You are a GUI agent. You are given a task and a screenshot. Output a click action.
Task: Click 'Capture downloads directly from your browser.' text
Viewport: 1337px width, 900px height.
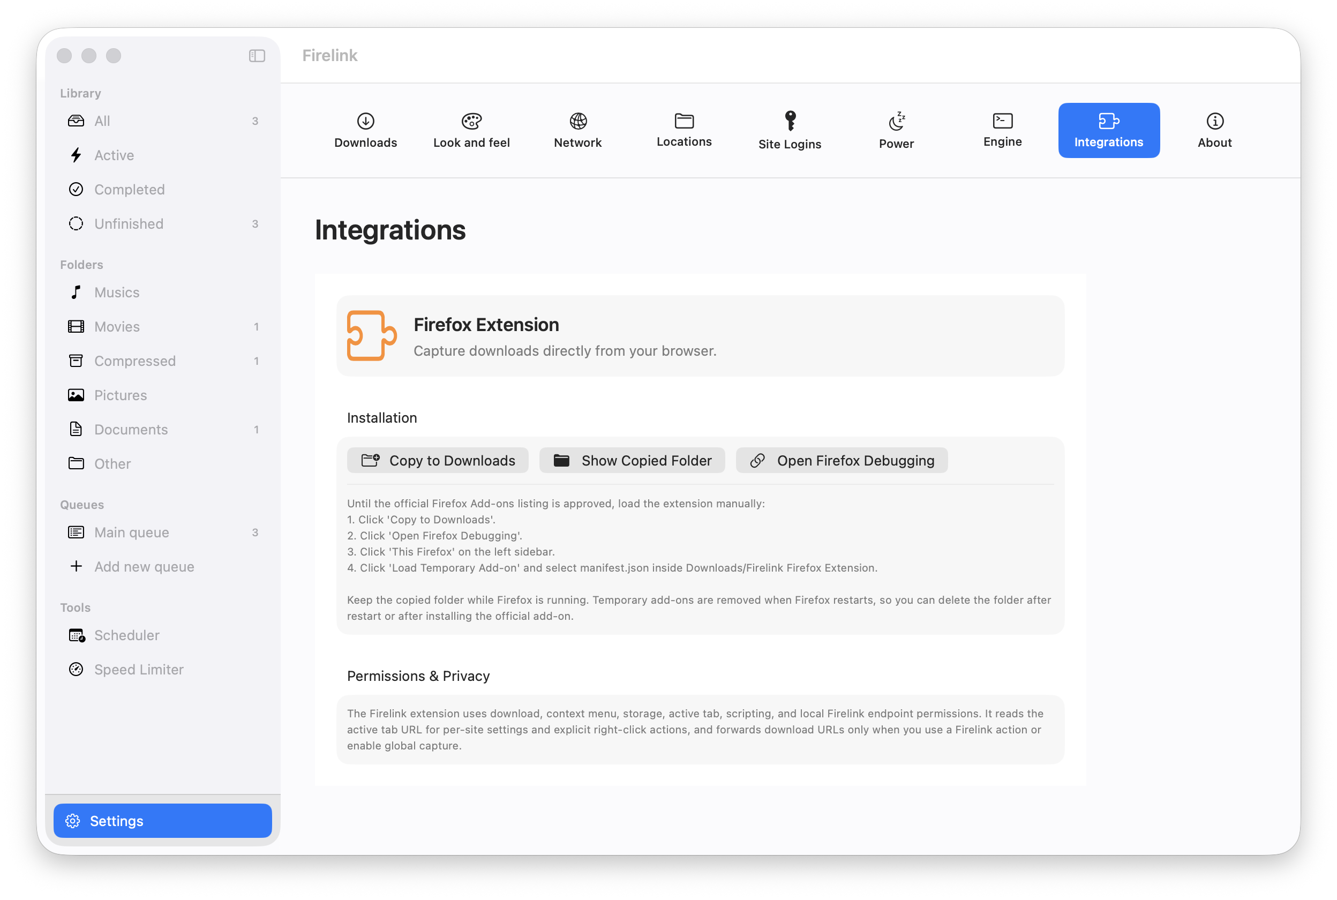[x=565, y=351]
